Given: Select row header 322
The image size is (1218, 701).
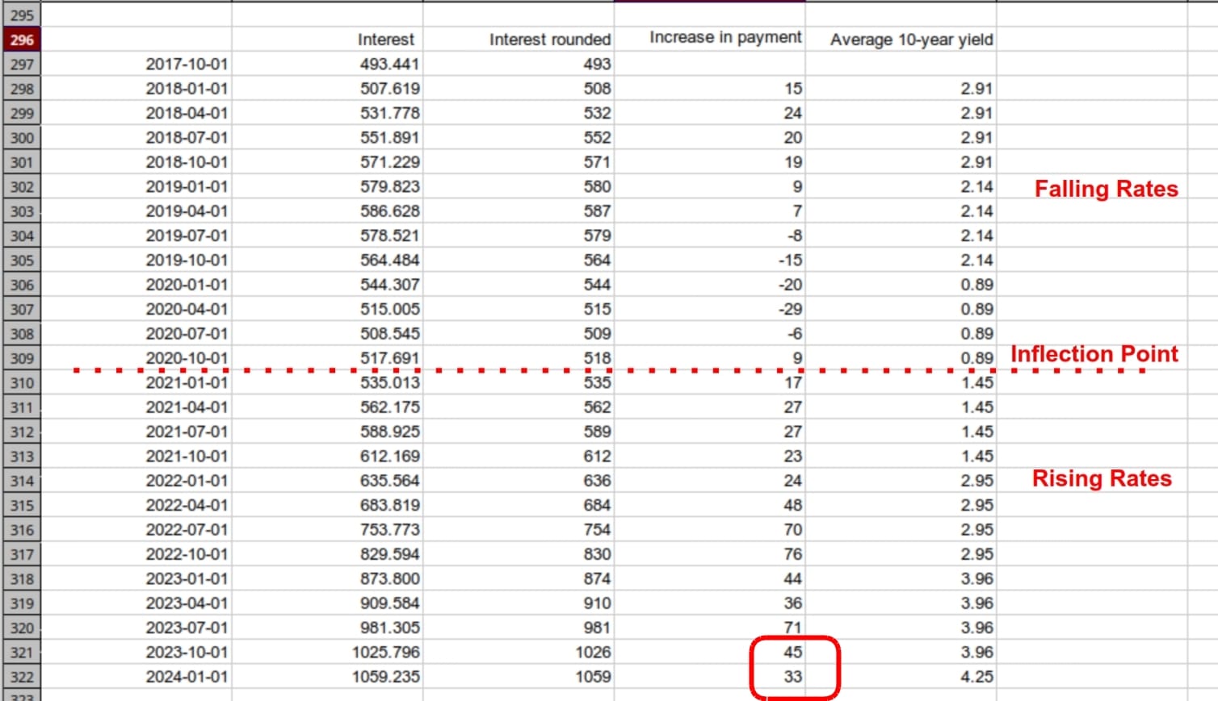Looking at the screenshot, I should tap(22, 677).
